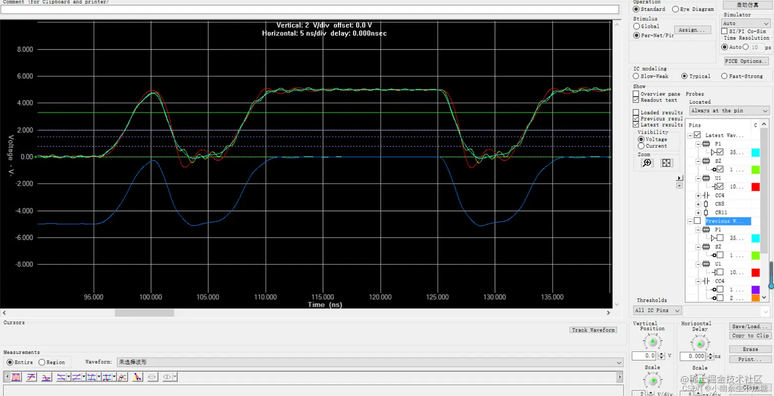Choose the overshoot crossing measurement icon
This screenshot has height=396, width=774.
(92, 377)
